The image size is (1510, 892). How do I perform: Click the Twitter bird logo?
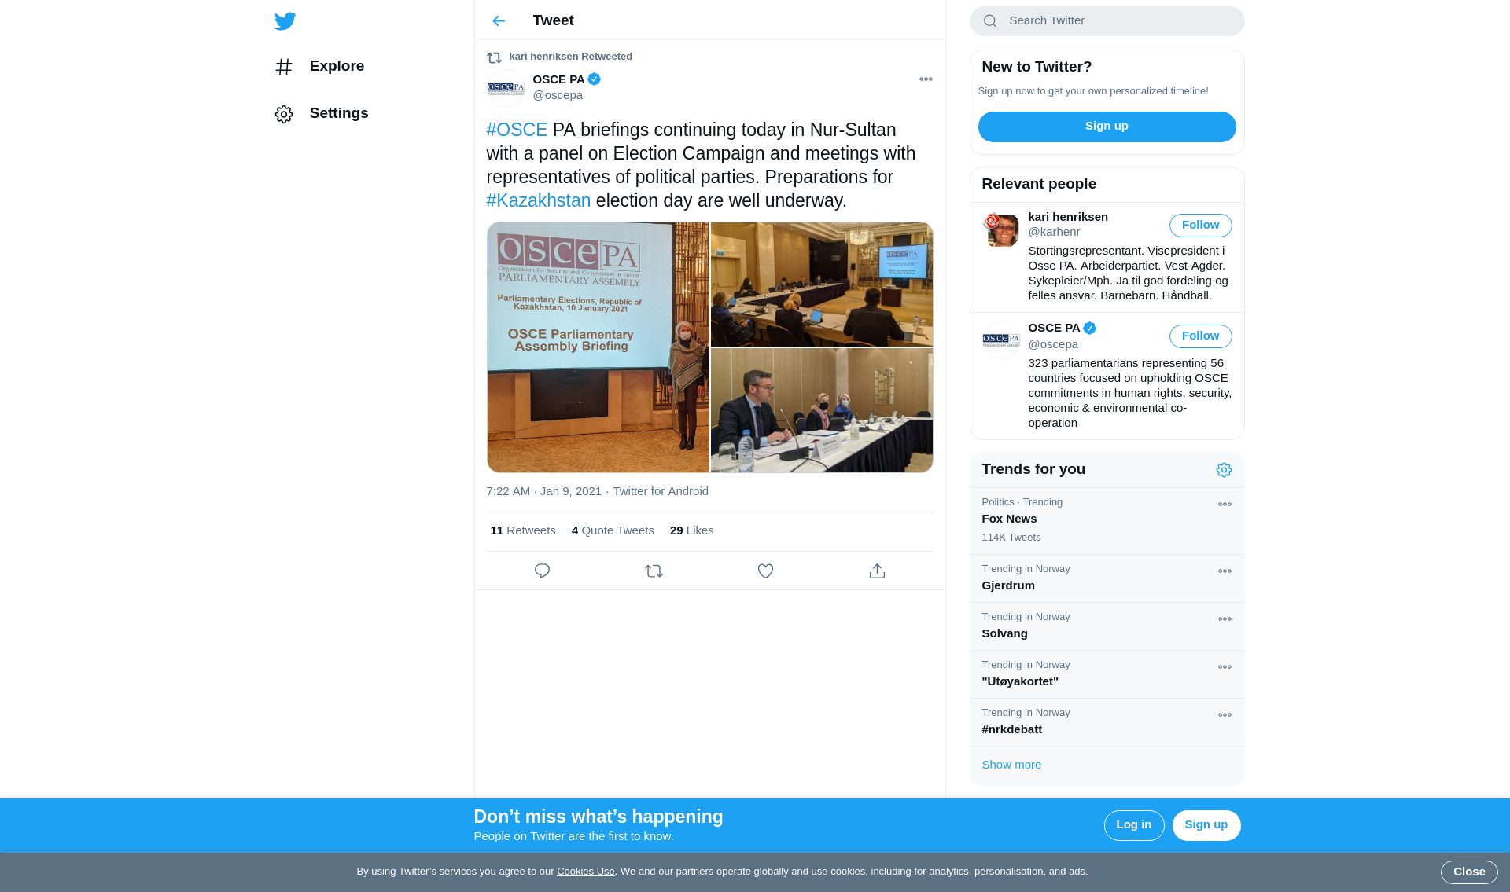coord(285,21)
